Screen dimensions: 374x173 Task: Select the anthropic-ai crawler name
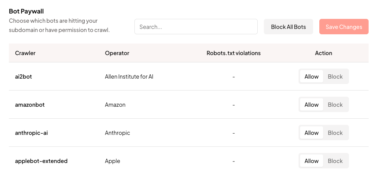[31, 133]
